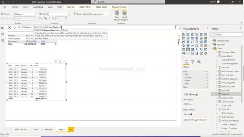This screenshot has height=137, width=244.
Task: Add a new page with plus button
Action: [x=71, y=129]
